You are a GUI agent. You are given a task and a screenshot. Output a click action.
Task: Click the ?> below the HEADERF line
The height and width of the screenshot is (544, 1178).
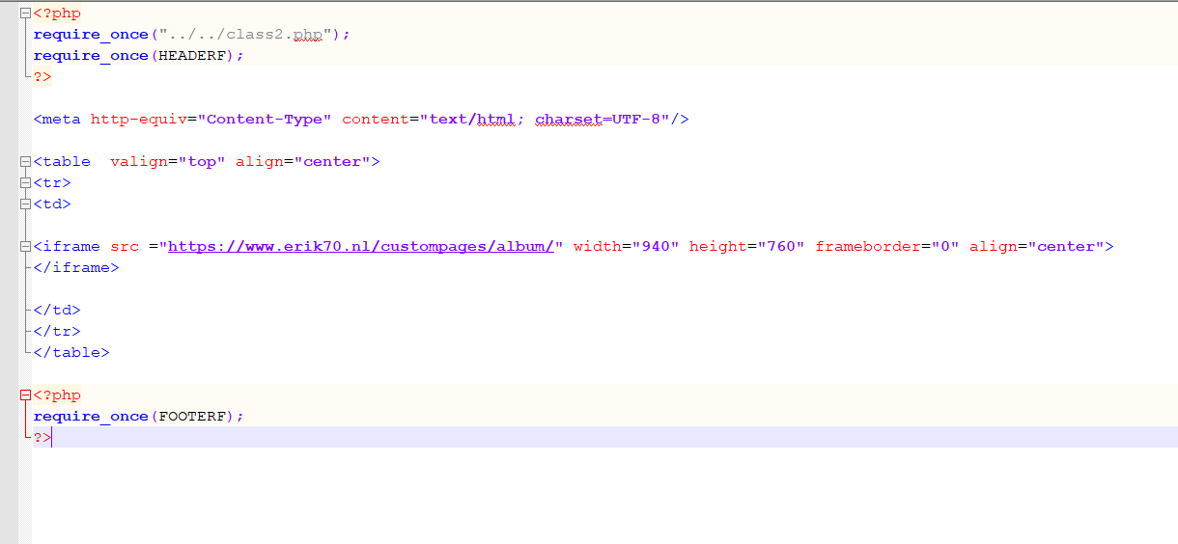tap(42, 76)
